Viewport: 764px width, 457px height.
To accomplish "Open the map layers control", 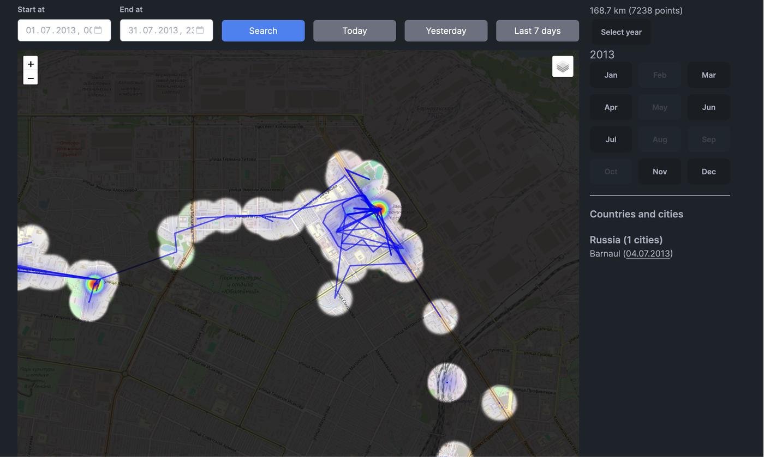I will coord(563,66).
